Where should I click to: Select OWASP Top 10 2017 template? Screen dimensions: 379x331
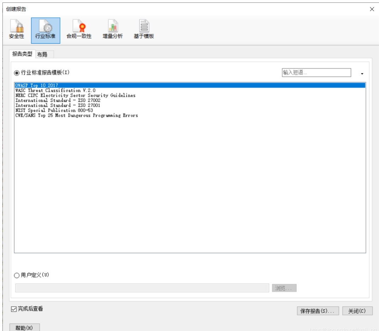click(190, 85)
